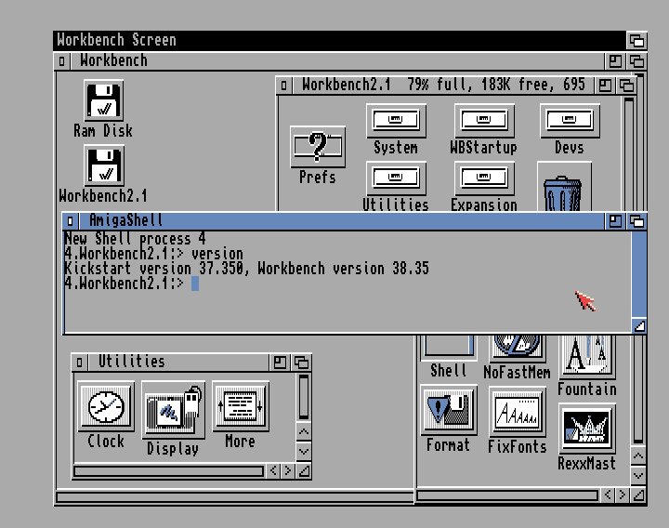The image size is (669, 528).
Task: Select the Format disk icon
Action: click(449, 410)
